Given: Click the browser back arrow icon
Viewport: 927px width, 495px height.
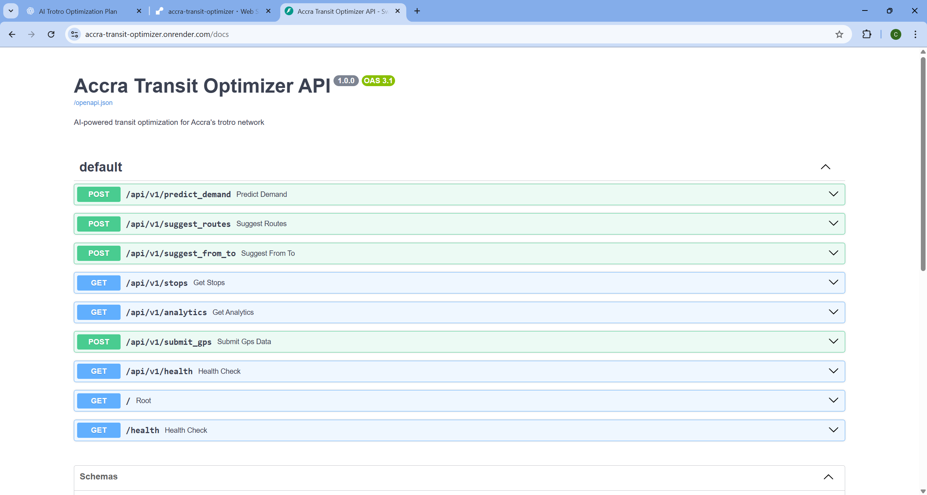Looking at the screenshot, I should [x=12, y=34].
